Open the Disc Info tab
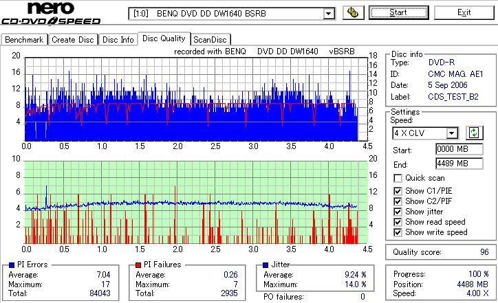The width and height of the screenshot is (498, 303). 118,40
